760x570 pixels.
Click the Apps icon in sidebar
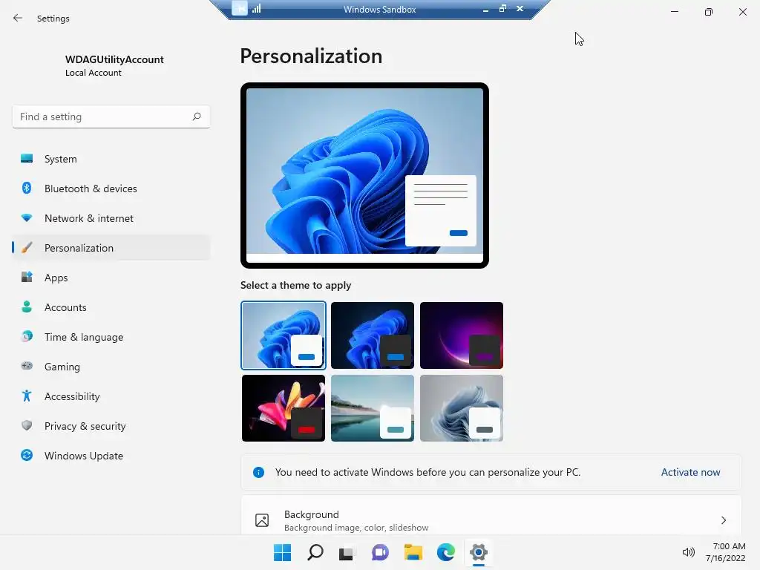pos(27,278)
